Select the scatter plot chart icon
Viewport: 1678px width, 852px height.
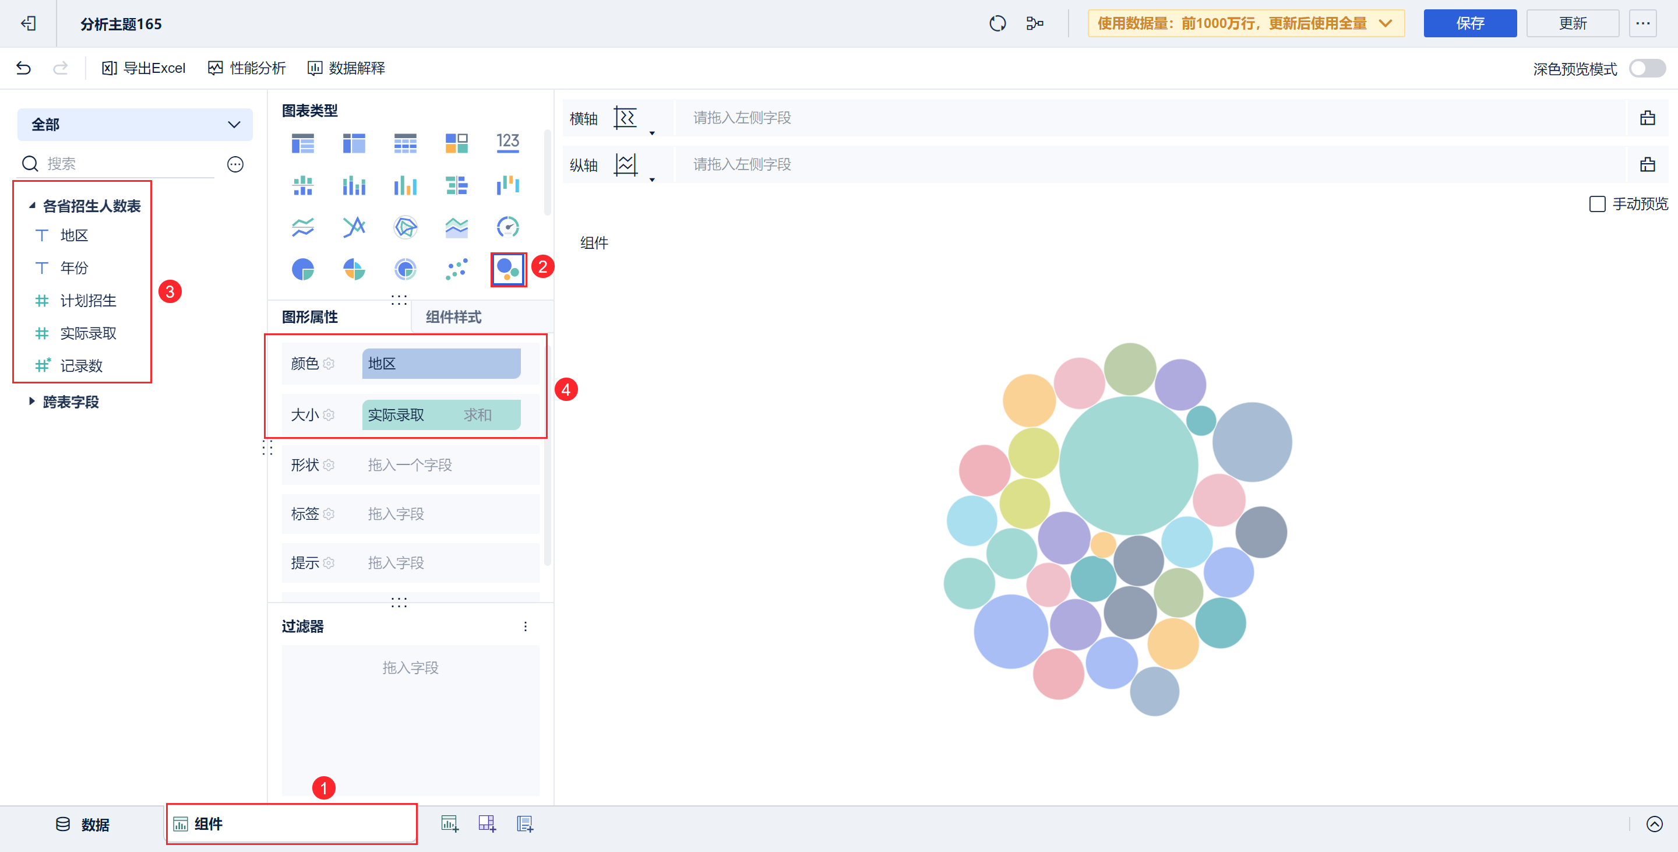[x=456, y=269]
